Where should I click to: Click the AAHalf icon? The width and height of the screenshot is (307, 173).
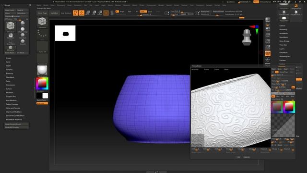click(x=268, y=47)
